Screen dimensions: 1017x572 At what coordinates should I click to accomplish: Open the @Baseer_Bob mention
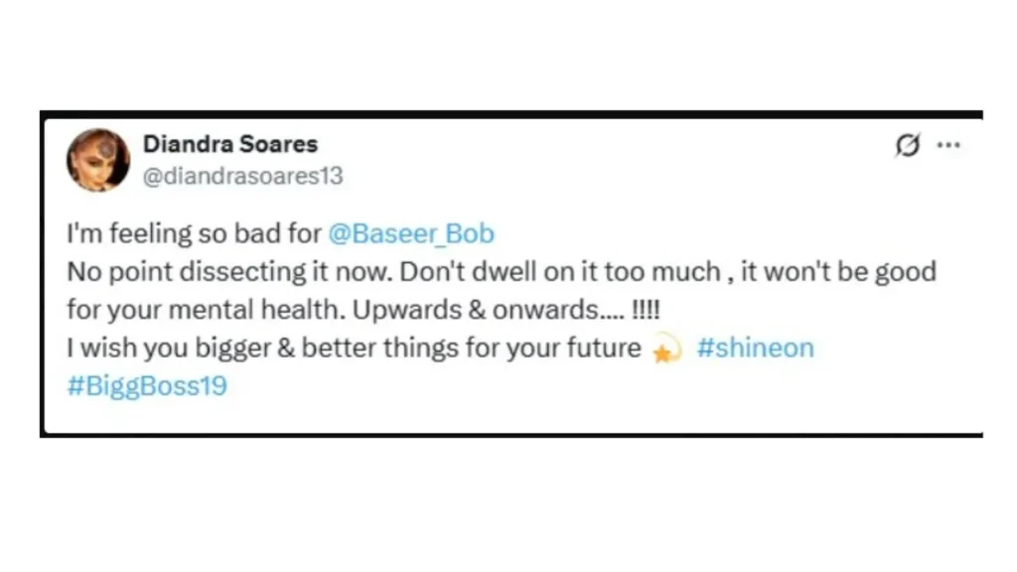pyautogui.click(x=410, y=234)
